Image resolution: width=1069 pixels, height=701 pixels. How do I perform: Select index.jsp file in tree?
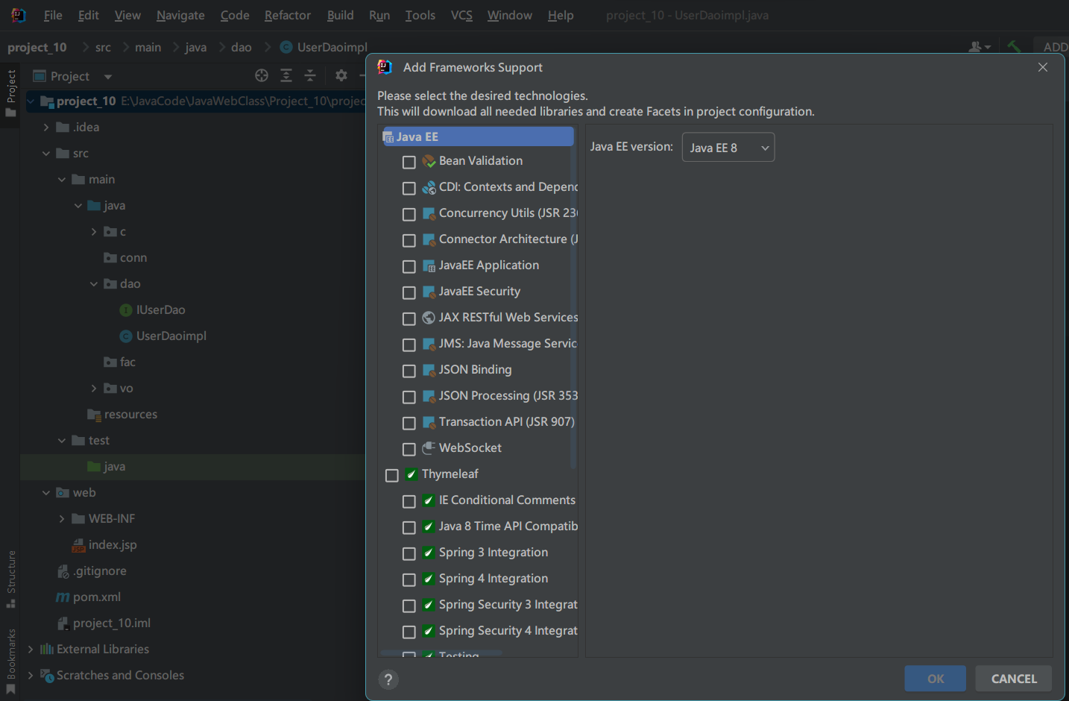(x=104, y=544)
